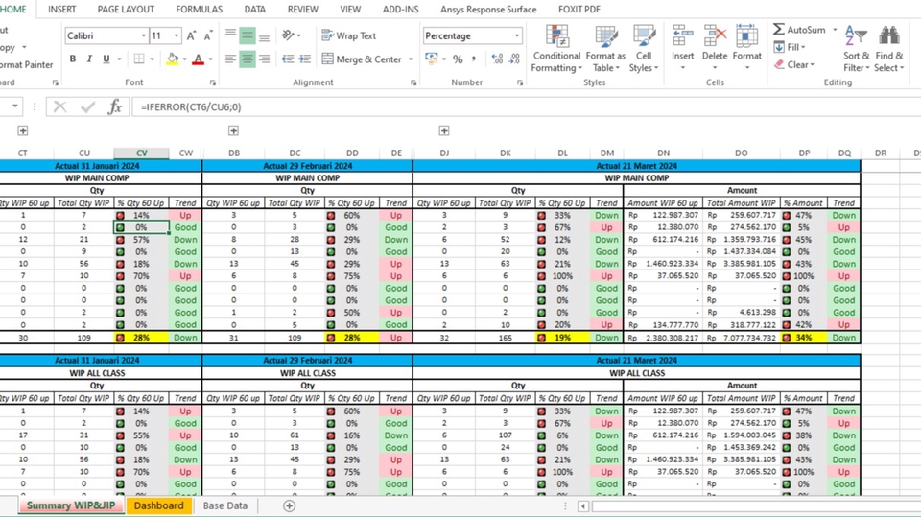Open Cell Styles gallery
The height and width of the screenshot is (517, 921).
tap(644, 48)
